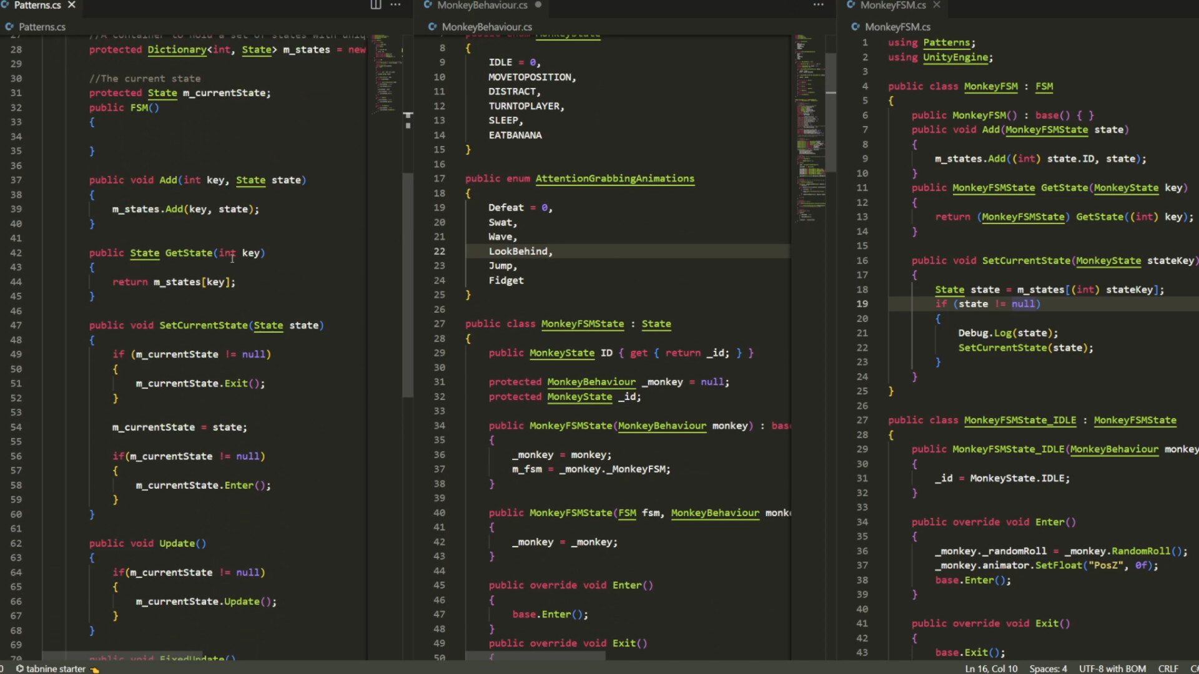Click the minimap in the MonkeyBehaviour.cs editor
The width and height of the screenshot is (1199, 674).
click(810, 125)
